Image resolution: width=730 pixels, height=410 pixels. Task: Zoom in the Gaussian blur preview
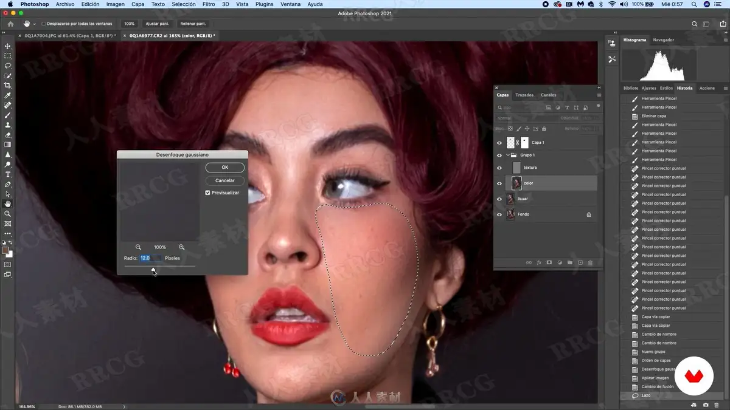click(181, 247)
